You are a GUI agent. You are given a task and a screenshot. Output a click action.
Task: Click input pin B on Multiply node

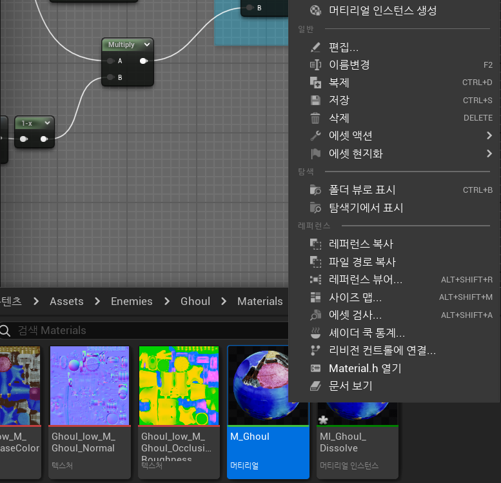110,77
